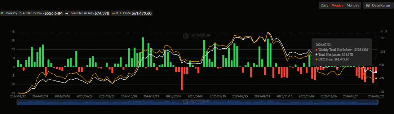Click the 164.5B right axis label
The height and width of the screenshot is (114, 394).
pos(383,32)
